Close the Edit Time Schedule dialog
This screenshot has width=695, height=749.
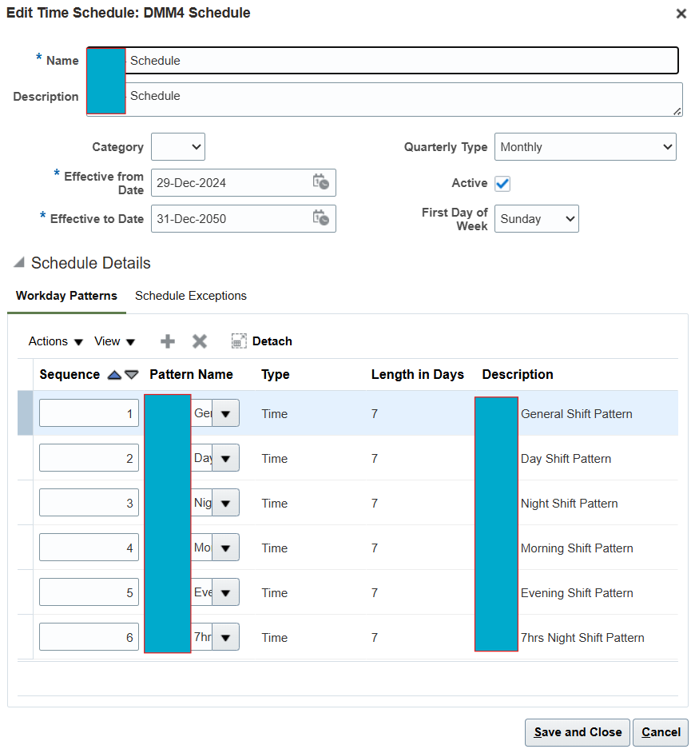point(681,14)
